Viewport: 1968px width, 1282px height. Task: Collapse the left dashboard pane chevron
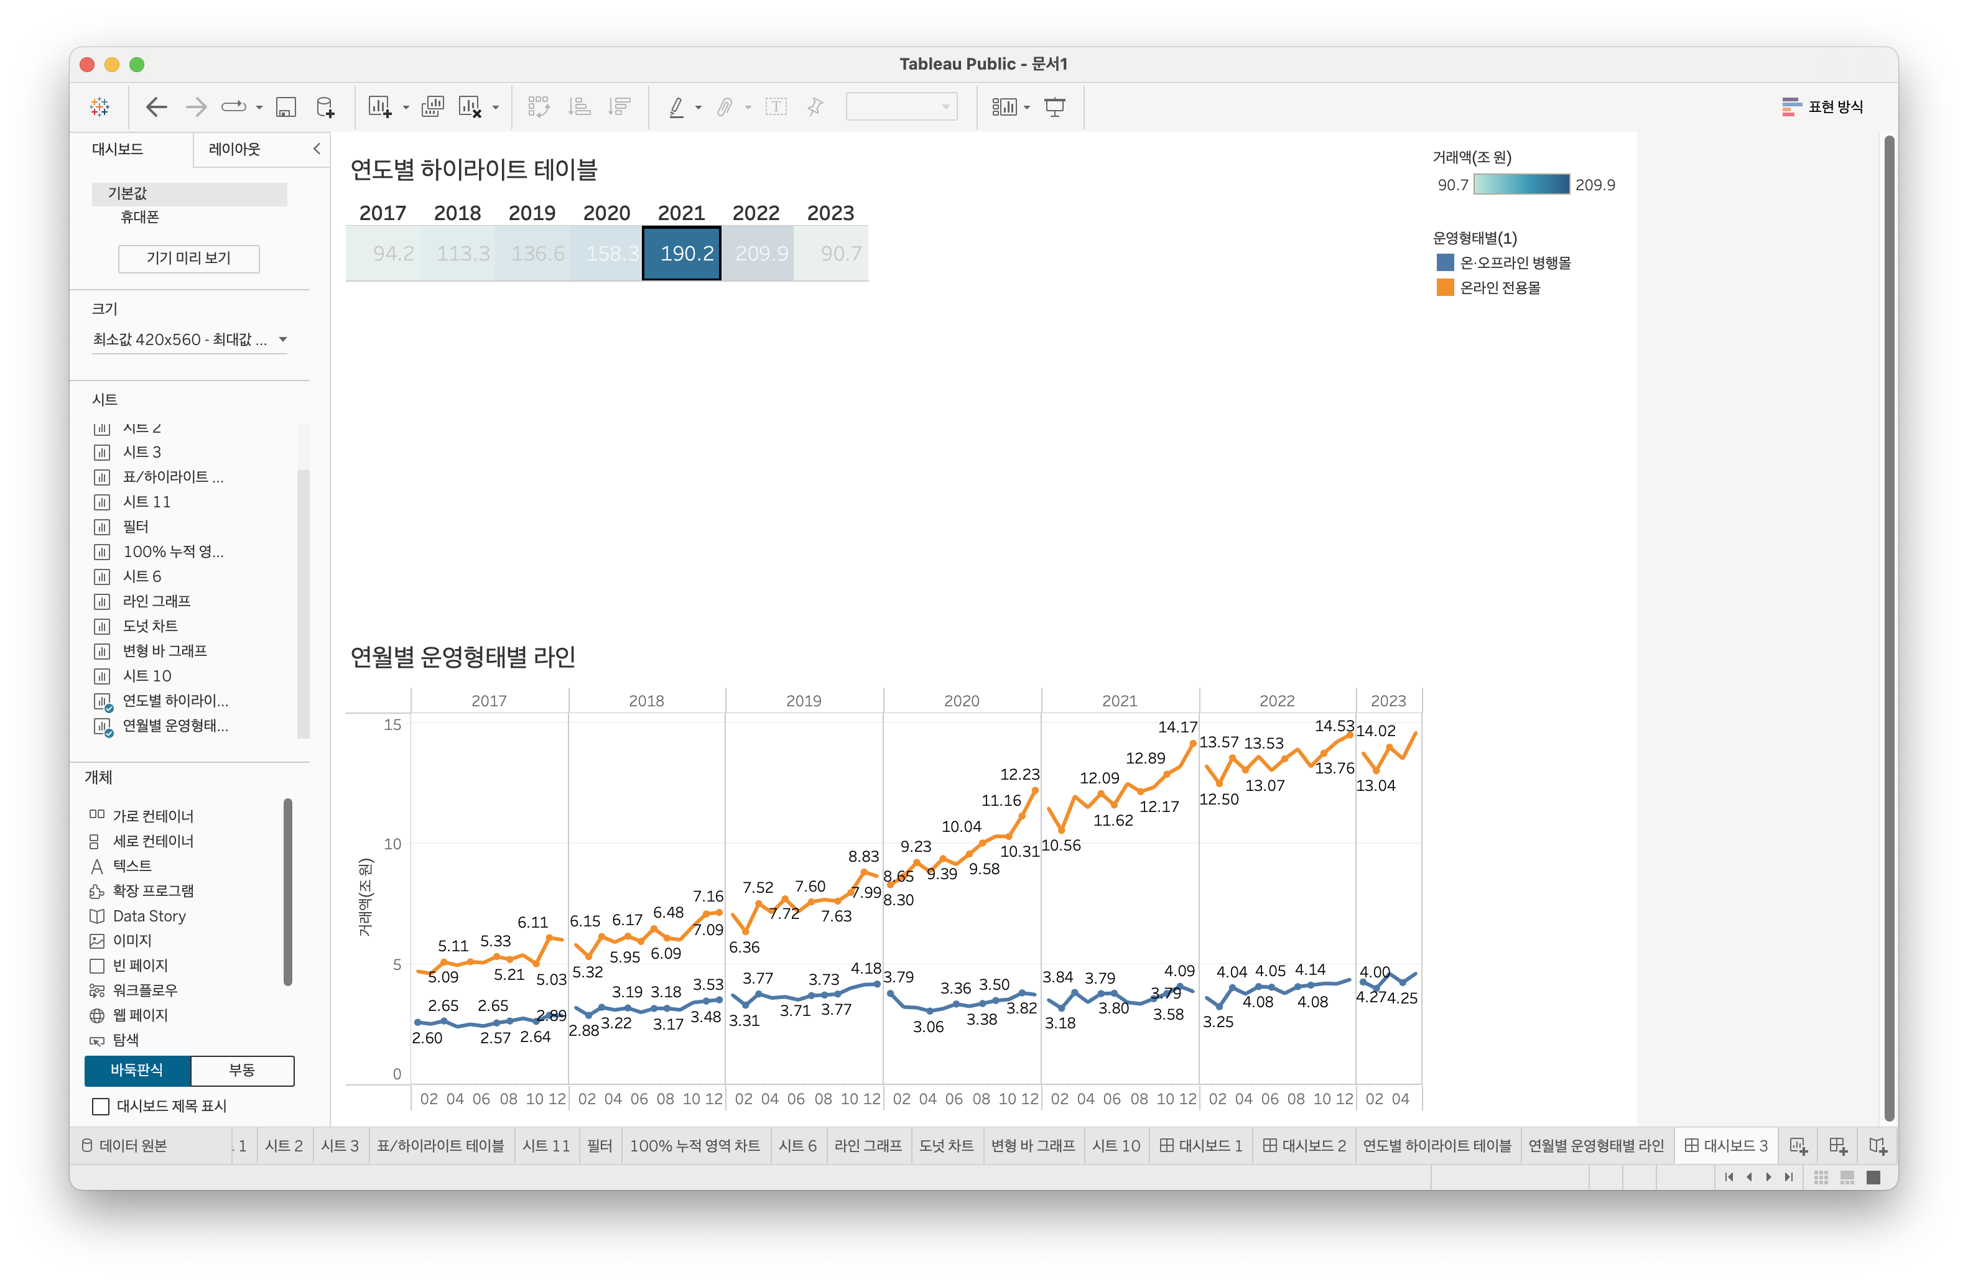(x=317, y=149)
